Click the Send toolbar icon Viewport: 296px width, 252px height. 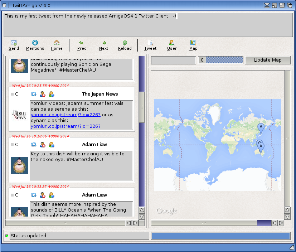[14, 45]
